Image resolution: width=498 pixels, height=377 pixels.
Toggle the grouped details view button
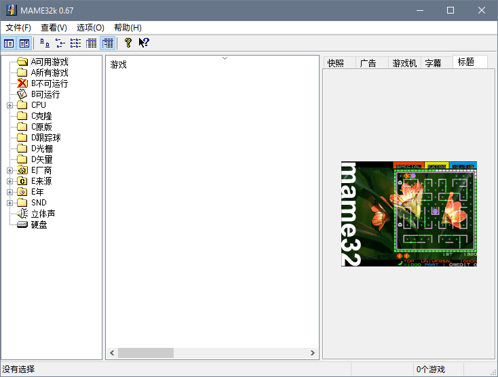107,43
